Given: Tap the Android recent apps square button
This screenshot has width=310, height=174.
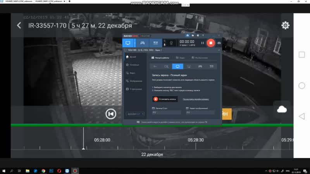Looking at the screenshot, I should coord(302,55).
